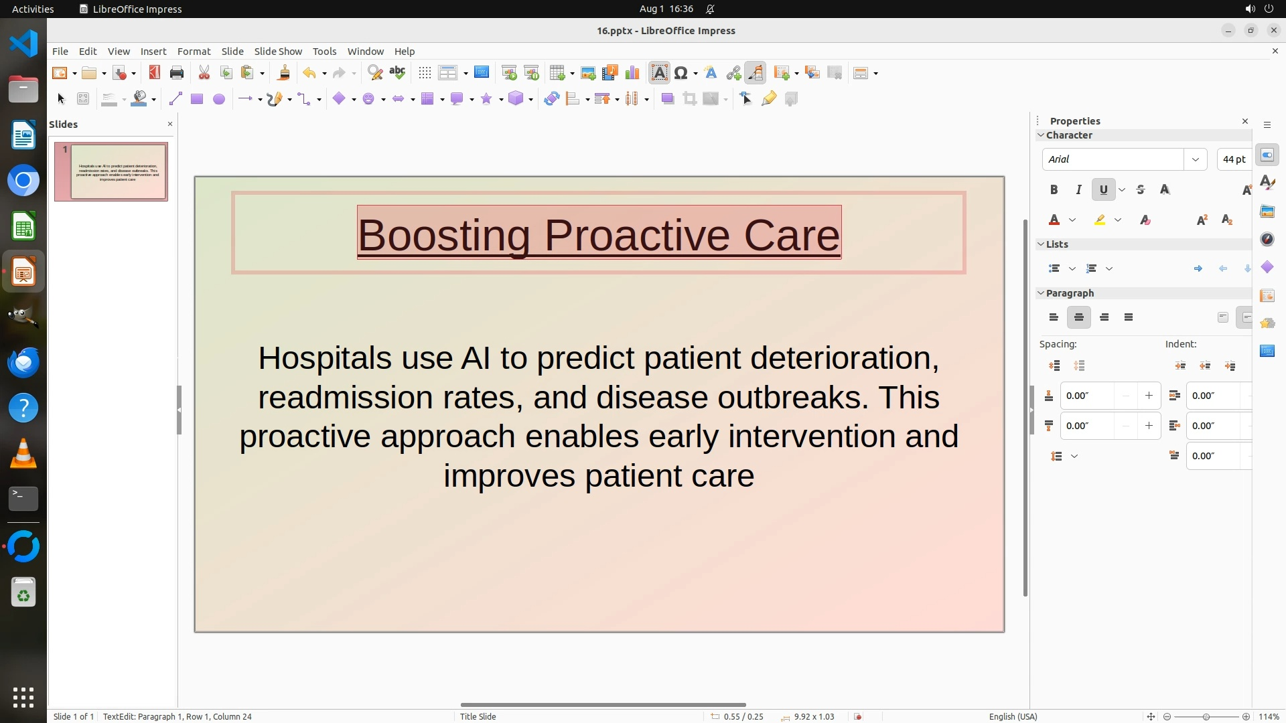Toggle the Shadow effect icon
This screenshot has height=723, width=1286.
click(667, 99)
